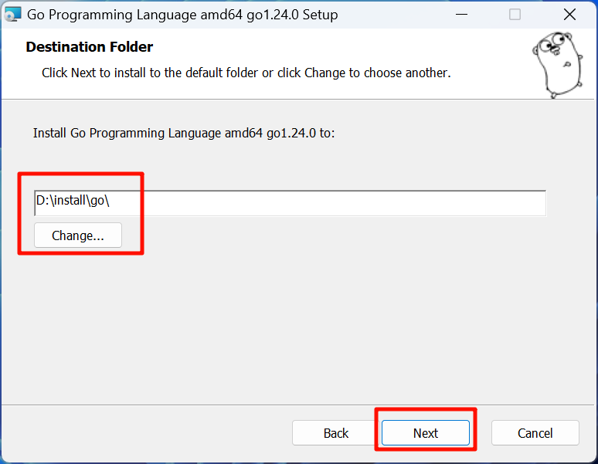Go Back to the previous setup step

coord(335,433)
